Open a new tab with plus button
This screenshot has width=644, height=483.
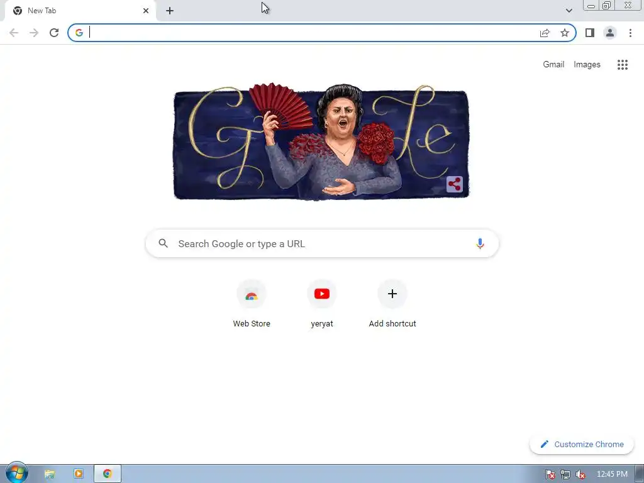[170, 11]
